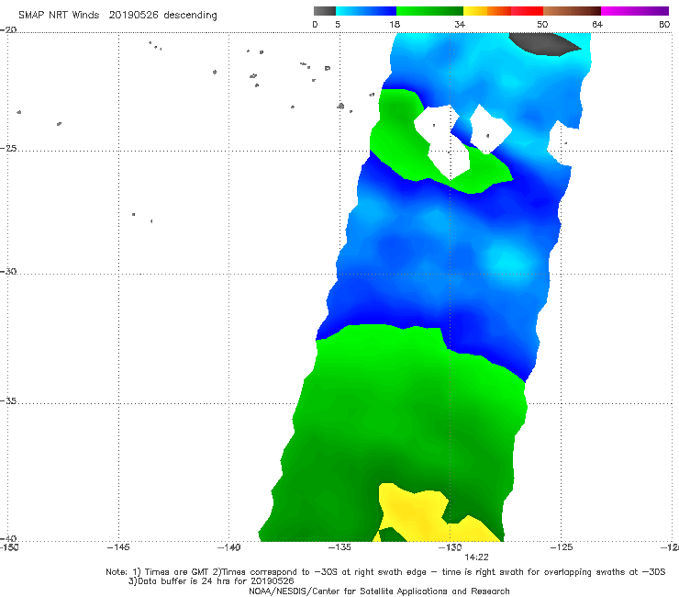Click the magenta segment of the color bar
This screenshot has width=679, height=597.
[x=635, y=11]
